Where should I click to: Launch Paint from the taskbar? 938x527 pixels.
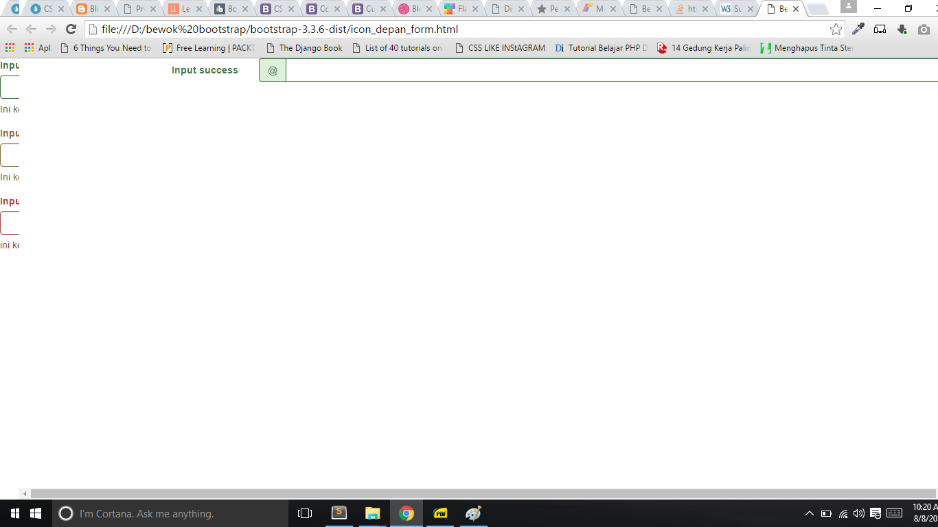coord(473,513)
